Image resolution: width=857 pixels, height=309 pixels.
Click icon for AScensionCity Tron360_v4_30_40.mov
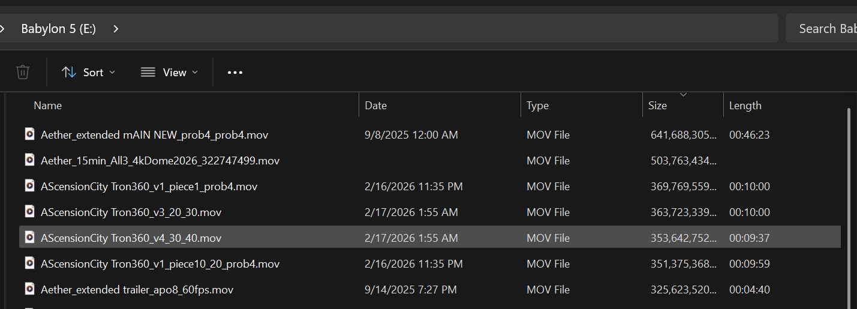(x=29, y=238)
